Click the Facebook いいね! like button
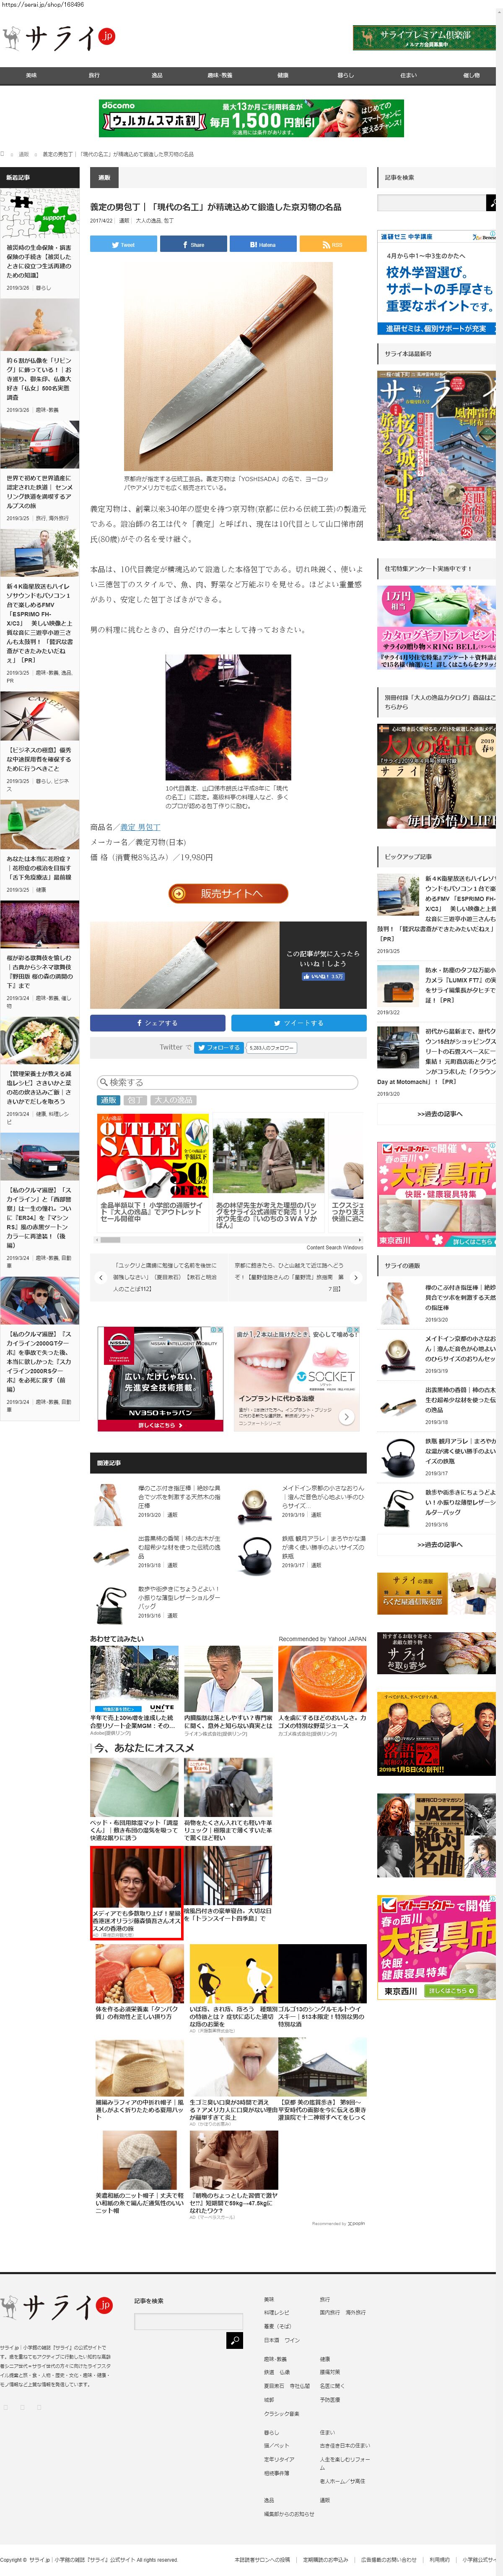This screenshot has height=2576, width=503. (322, 976)
